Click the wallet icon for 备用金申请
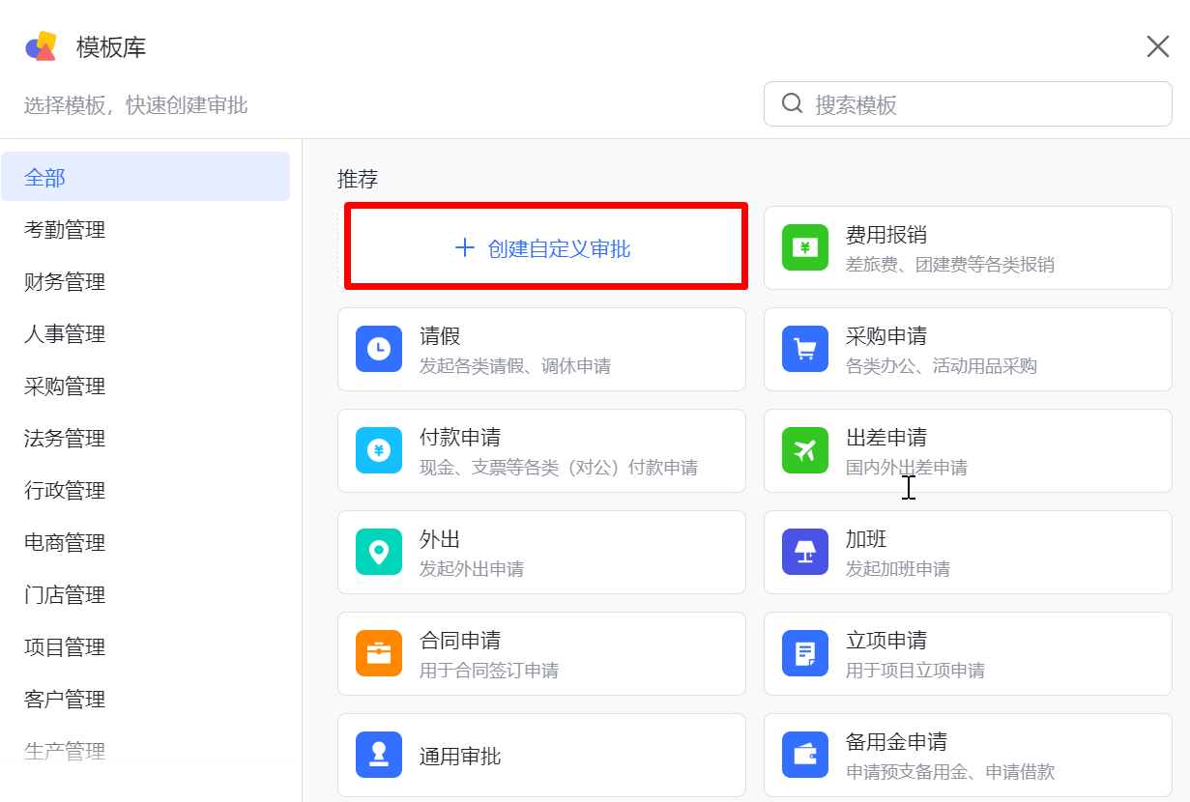Viewport: 1190px width, 802px height. [x=804, y=755]
